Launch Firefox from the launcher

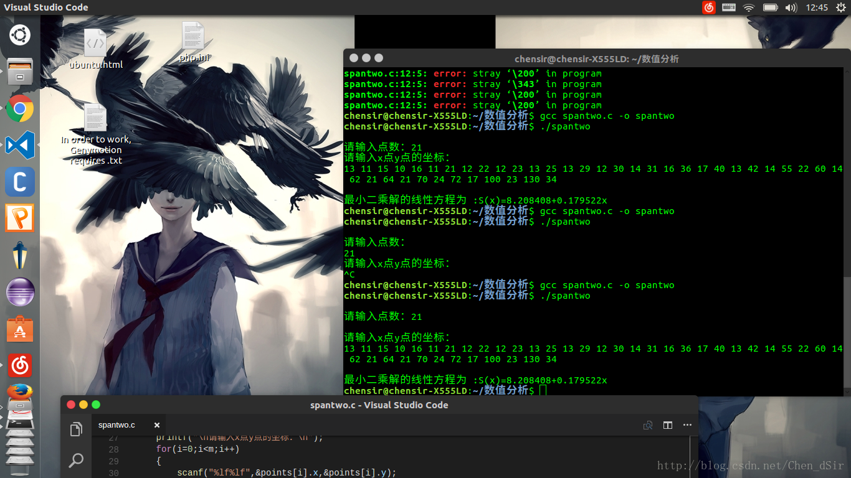point(20,393)
